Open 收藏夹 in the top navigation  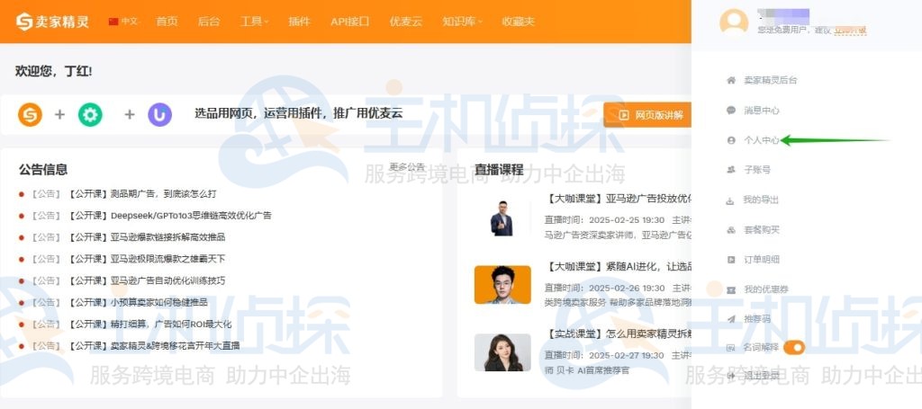[x=519, y=22]
